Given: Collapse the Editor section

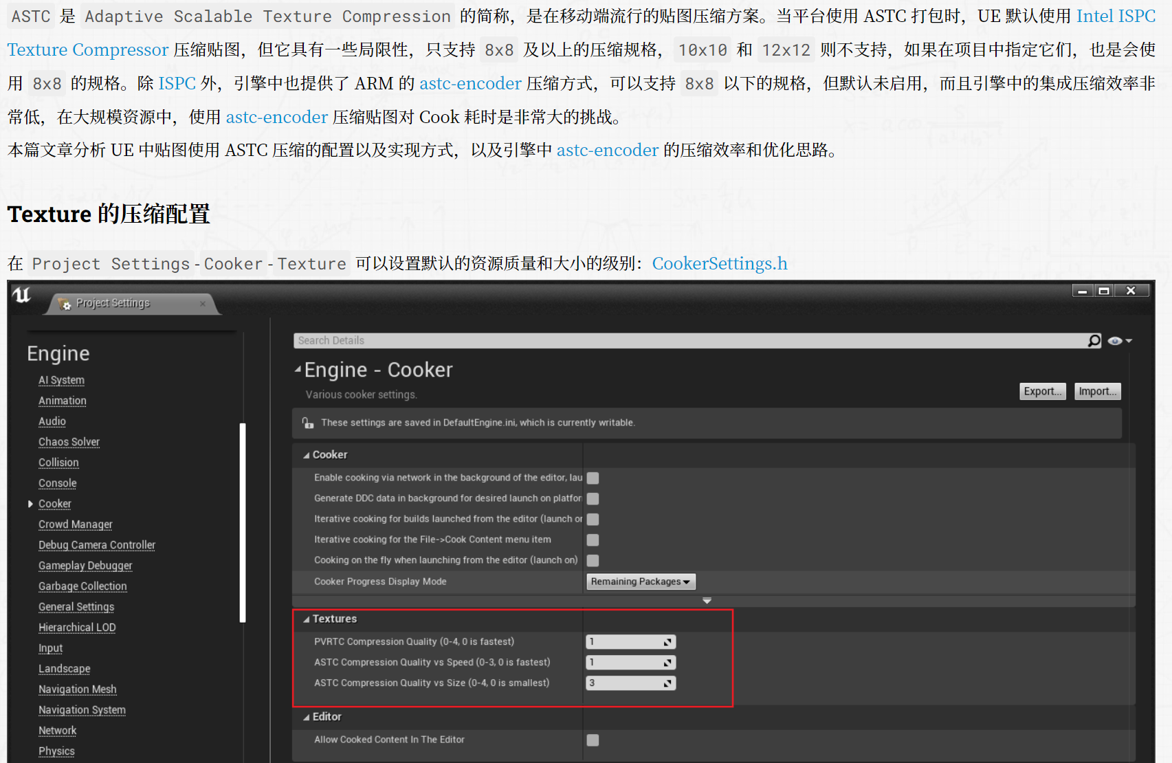Looking at the screenshot, I should (307, 717).
